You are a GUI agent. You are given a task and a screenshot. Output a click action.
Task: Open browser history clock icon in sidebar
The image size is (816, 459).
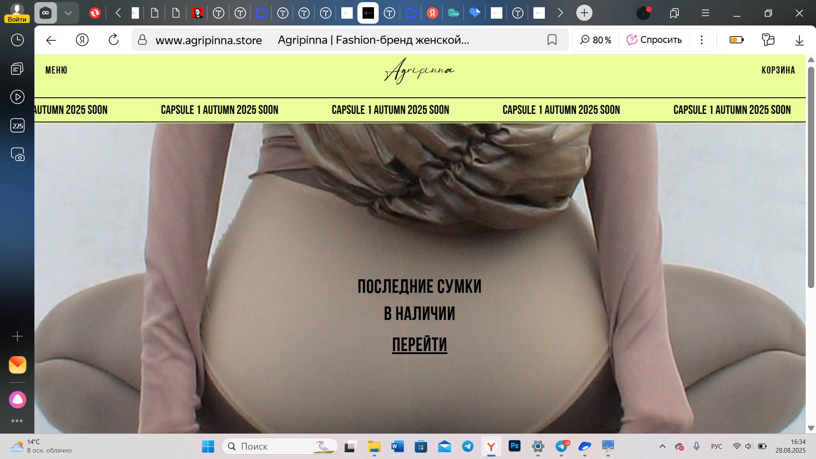click(x=17, y=40)
